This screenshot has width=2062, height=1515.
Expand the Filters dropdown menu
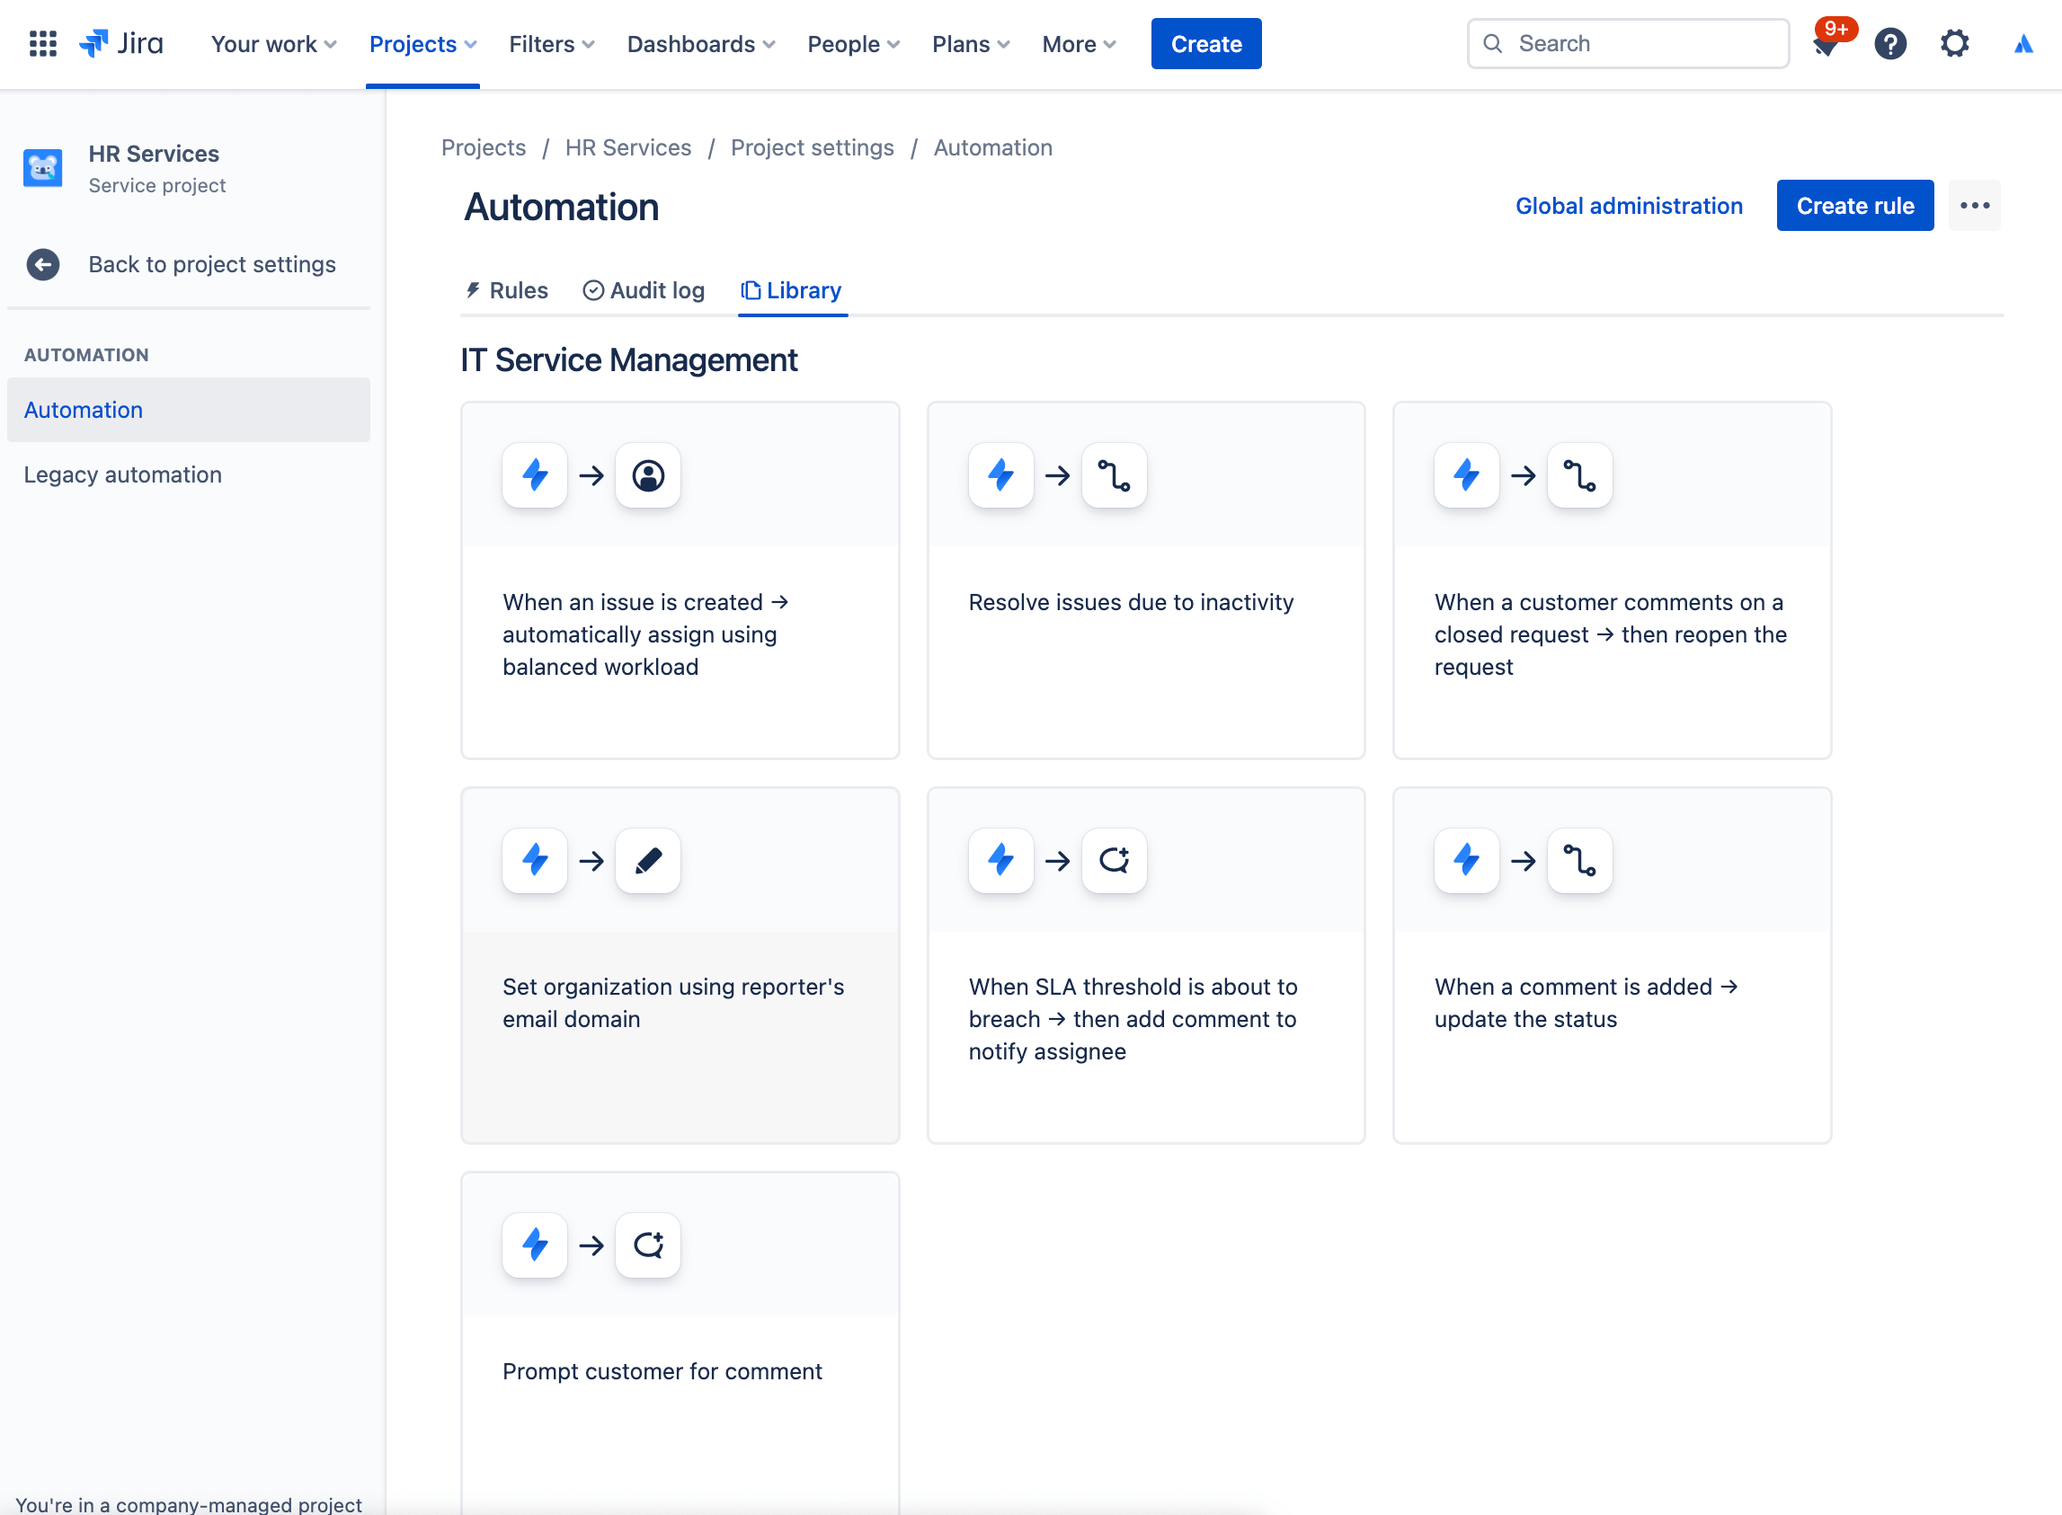coord(552,43)
